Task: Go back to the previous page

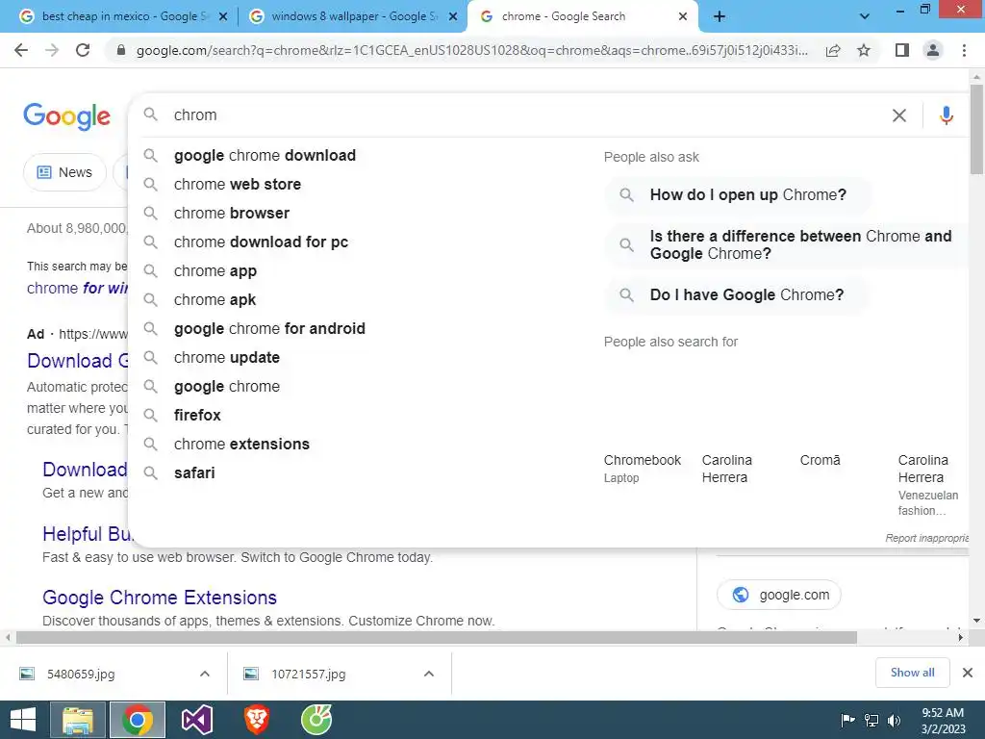Action: [21, 50]
